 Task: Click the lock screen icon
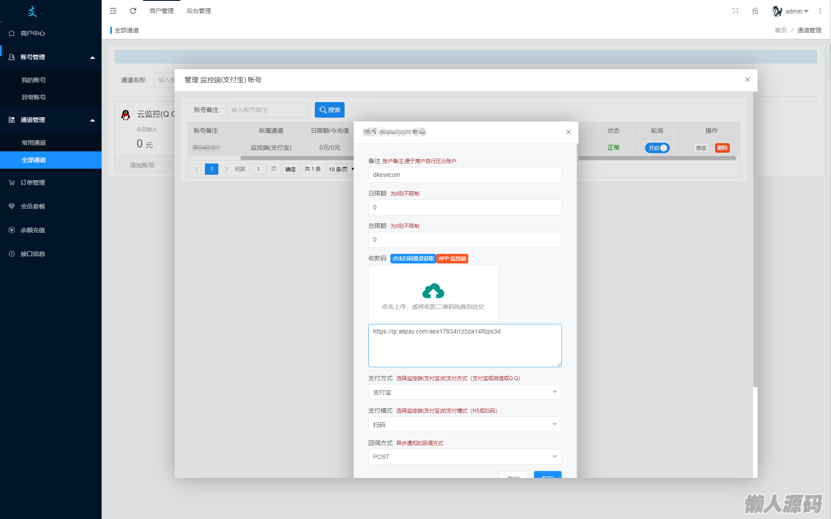[x=755, y=11]
